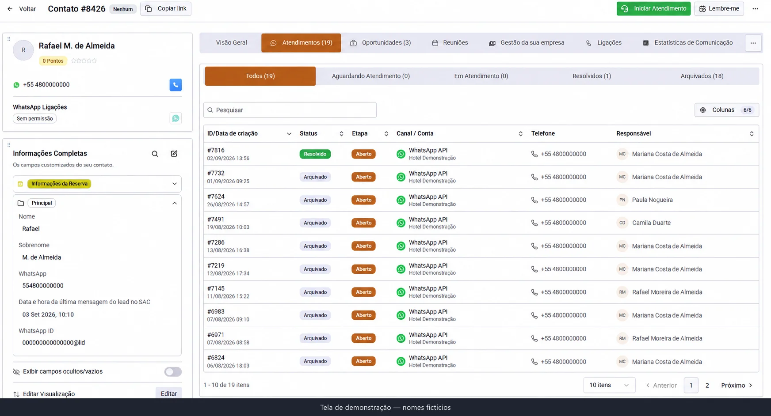Viewport: 771px width, 416px height.
Task: Click the Copiar link button
Action: (166, 9)
